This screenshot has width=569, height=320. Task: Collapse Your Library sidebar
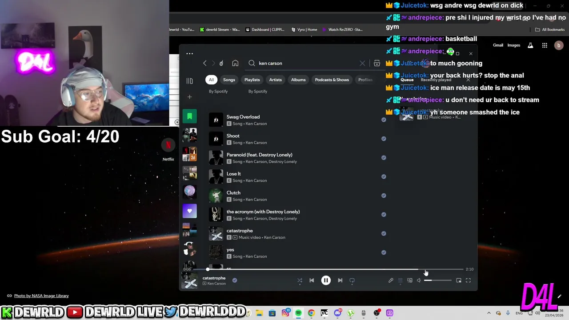[x=189, y=81]
